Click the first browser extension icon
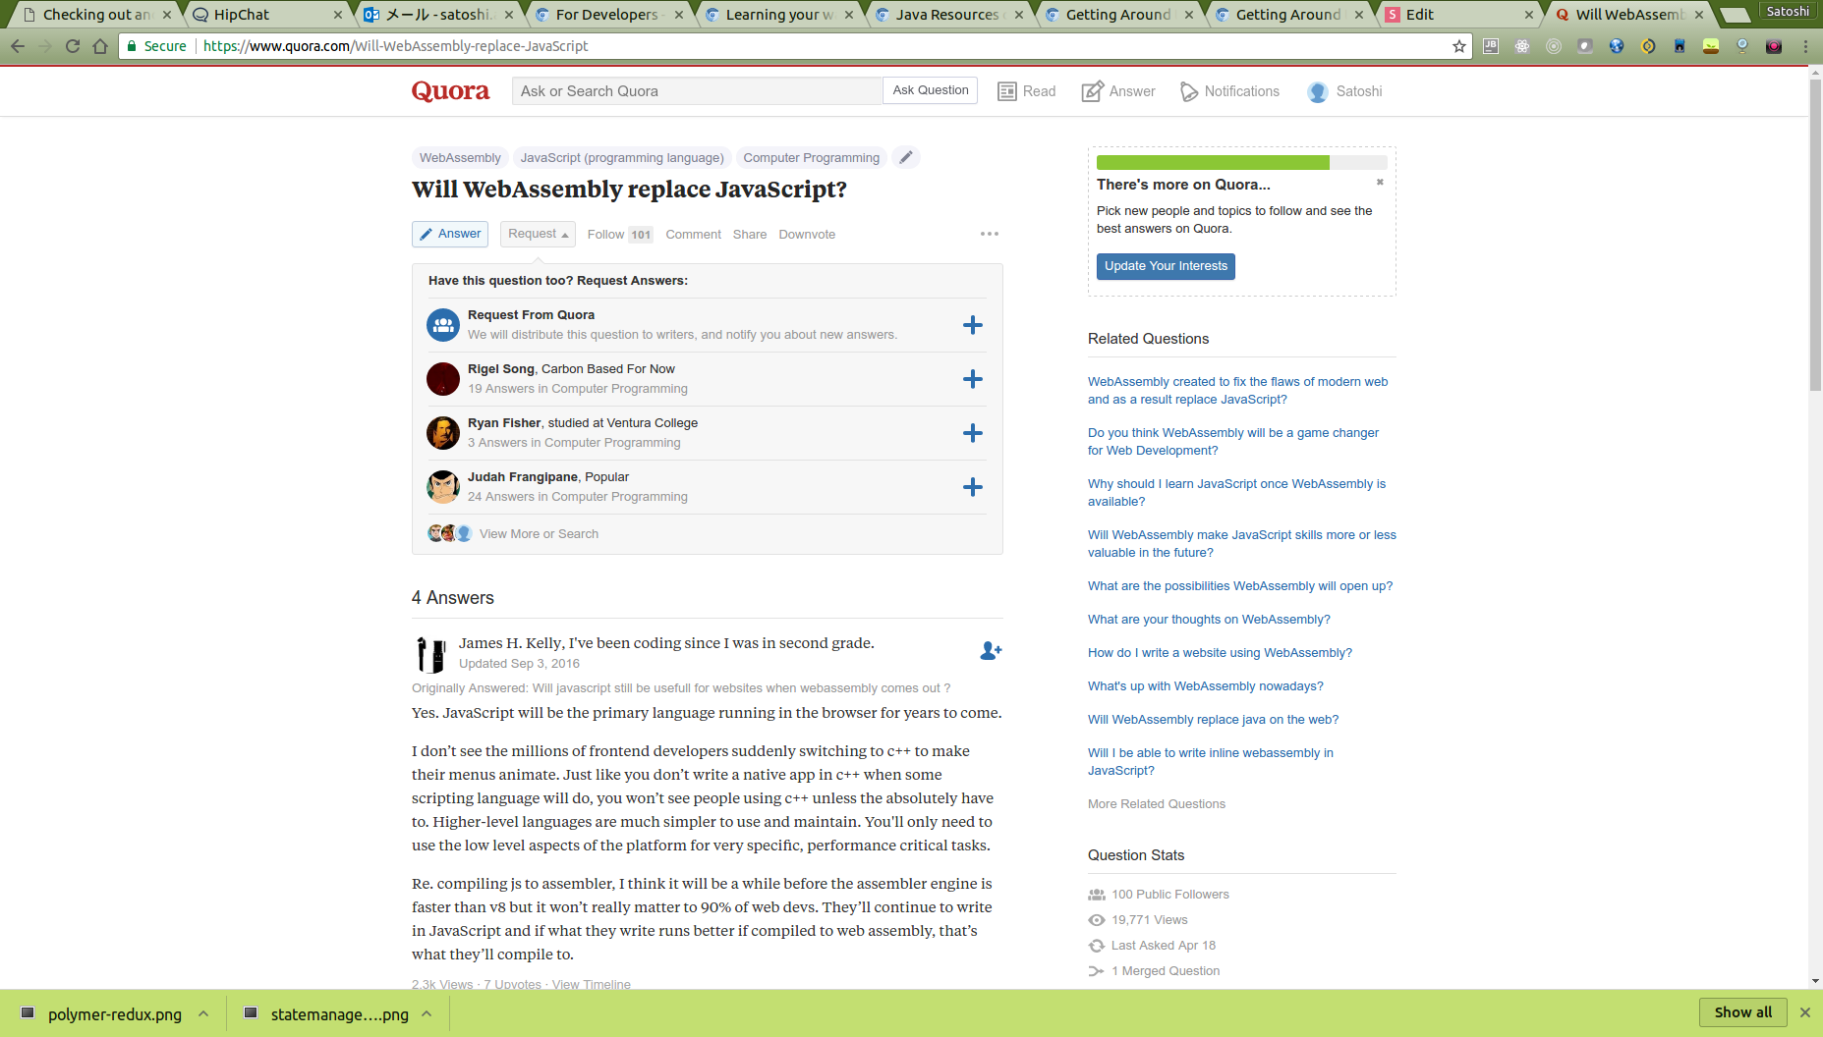The height and width of the screenshot is (1037, 1823). coord(1491,46)
